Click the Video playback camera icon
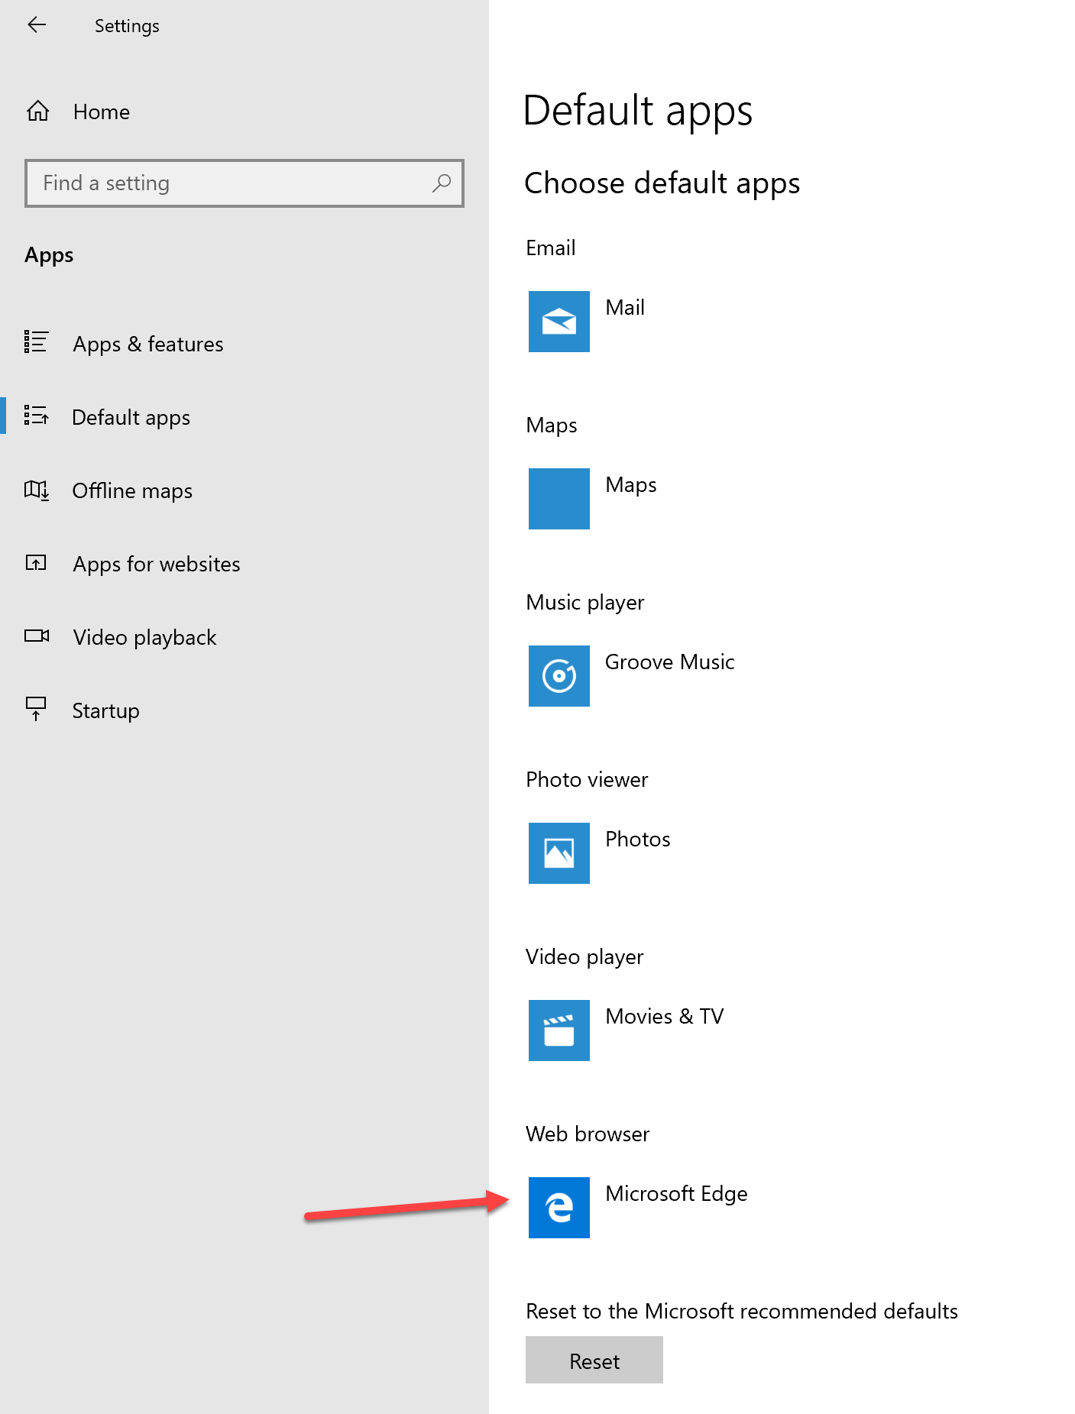This screenshot has width=1075, height=1414. 36,636
